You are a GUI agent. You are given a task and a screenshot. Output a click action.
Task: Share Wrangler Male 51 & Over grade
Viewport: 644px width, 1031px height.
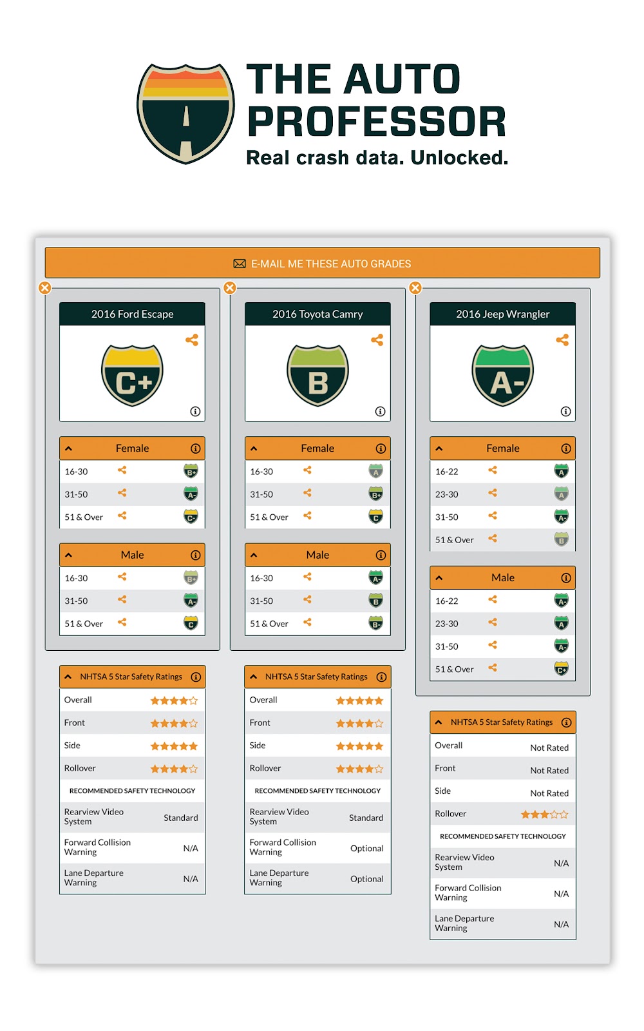point(493,668)
